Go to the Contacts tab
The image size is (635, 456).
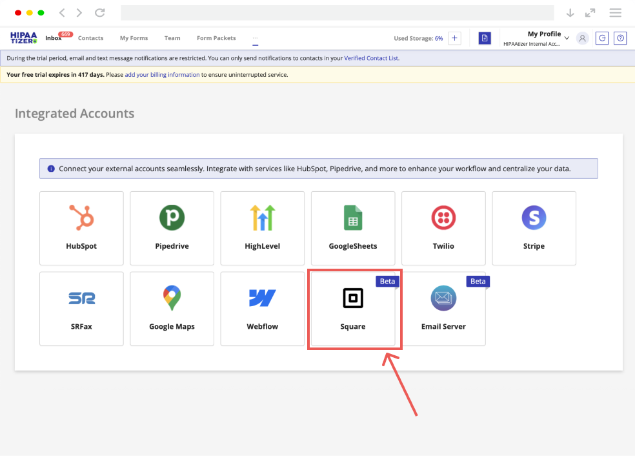(x=91, y=38)
